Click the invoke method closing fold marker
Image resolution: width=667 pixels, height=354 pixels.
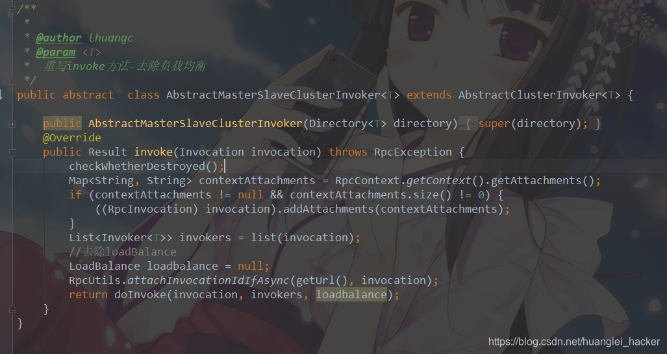click(x=12, y=309)
